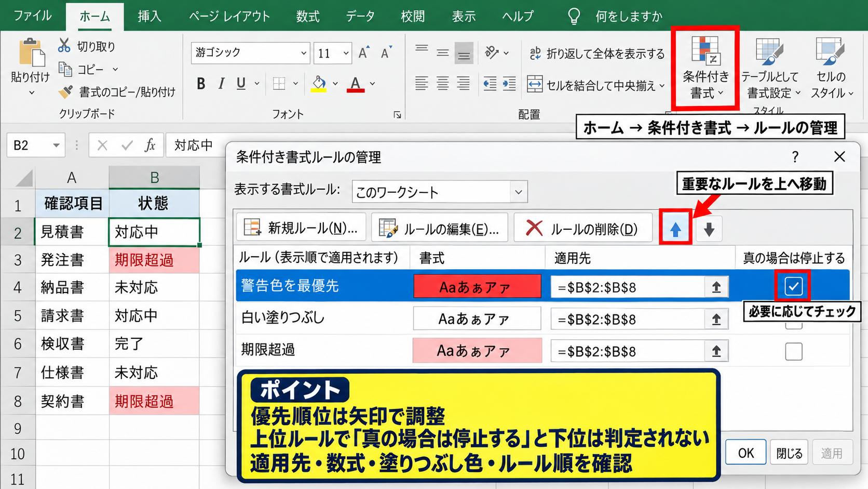Open Cell Styles セルのスタイル
The image size is (868, 489).
pos(832,69)
